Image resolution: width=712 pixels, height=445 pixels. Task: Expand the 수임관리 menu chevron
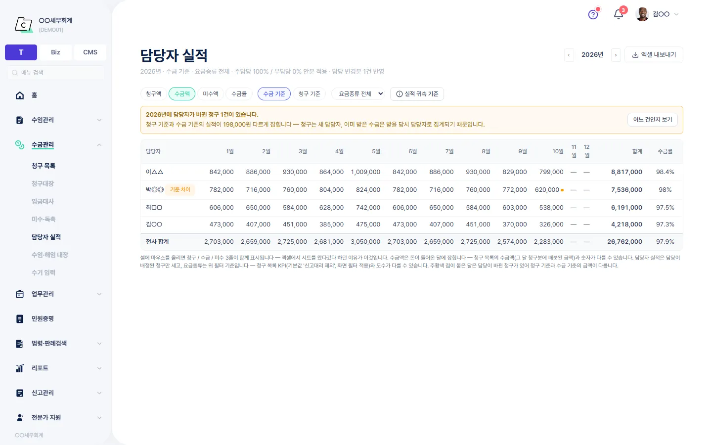pyautogui.click(x=99, y=120)
